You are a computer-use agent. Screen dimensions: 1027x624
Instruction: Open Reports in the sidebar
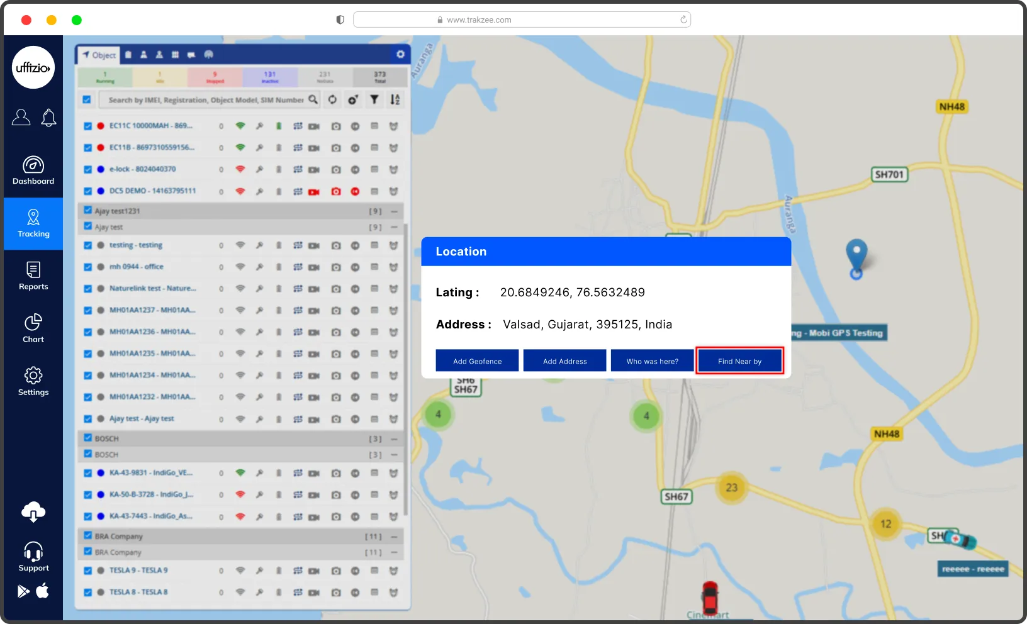click(33, 276)
